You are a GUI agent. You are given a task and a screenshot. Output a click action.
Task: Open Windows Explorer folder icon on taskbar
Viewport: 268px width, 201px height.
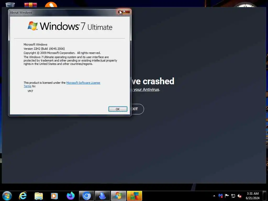pos(39,196)
